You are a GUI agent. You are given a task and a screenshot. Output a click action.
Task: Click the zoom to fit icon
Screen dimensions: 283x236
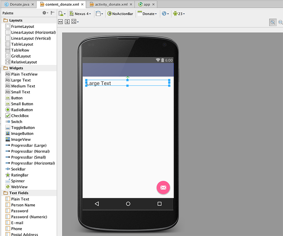[x=272, y=22]
